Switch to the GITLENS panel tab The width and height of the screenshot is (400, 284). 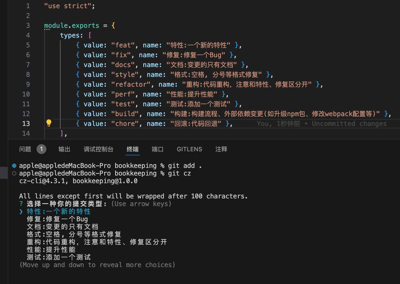pos(189,149)
